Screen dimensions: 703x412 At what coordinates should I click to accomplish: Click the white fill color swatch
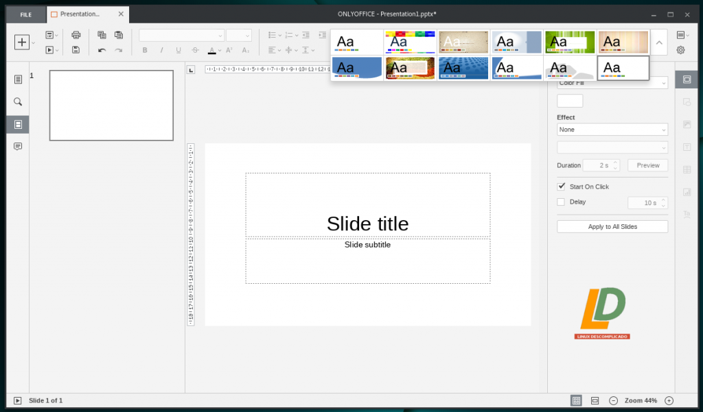569,101
